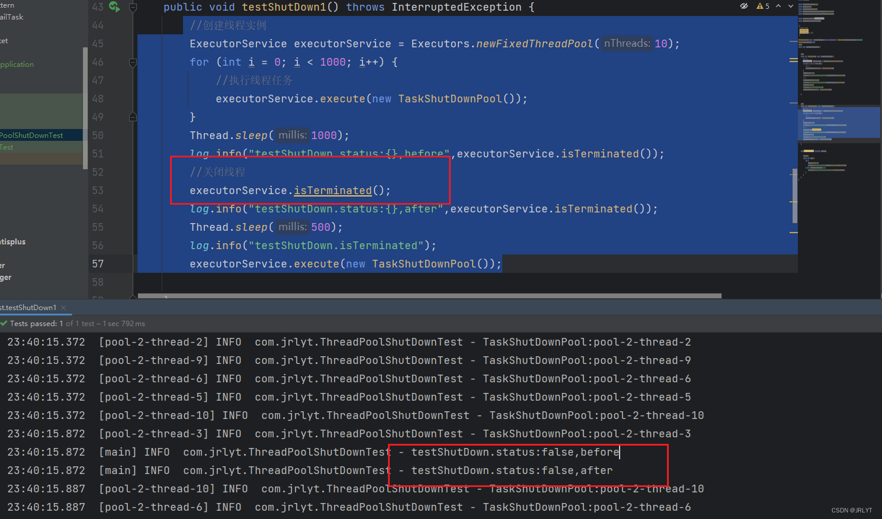
Task: Close the st.testShutDown1 tab with its x
Action: tap(63, 307)
